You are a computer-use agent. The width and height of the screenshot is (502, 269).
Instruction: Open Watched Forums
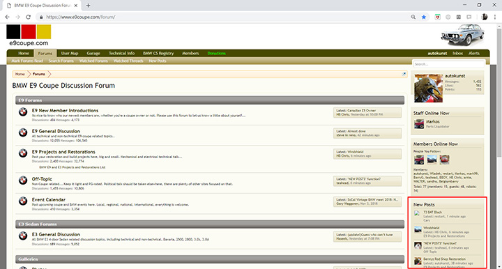pos(93,61)
